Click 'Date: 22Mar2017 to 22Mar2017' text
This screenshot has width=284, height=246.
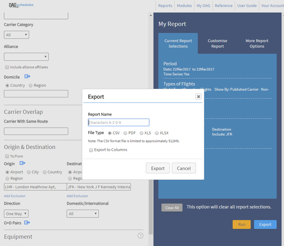click(x=189, y=69)
